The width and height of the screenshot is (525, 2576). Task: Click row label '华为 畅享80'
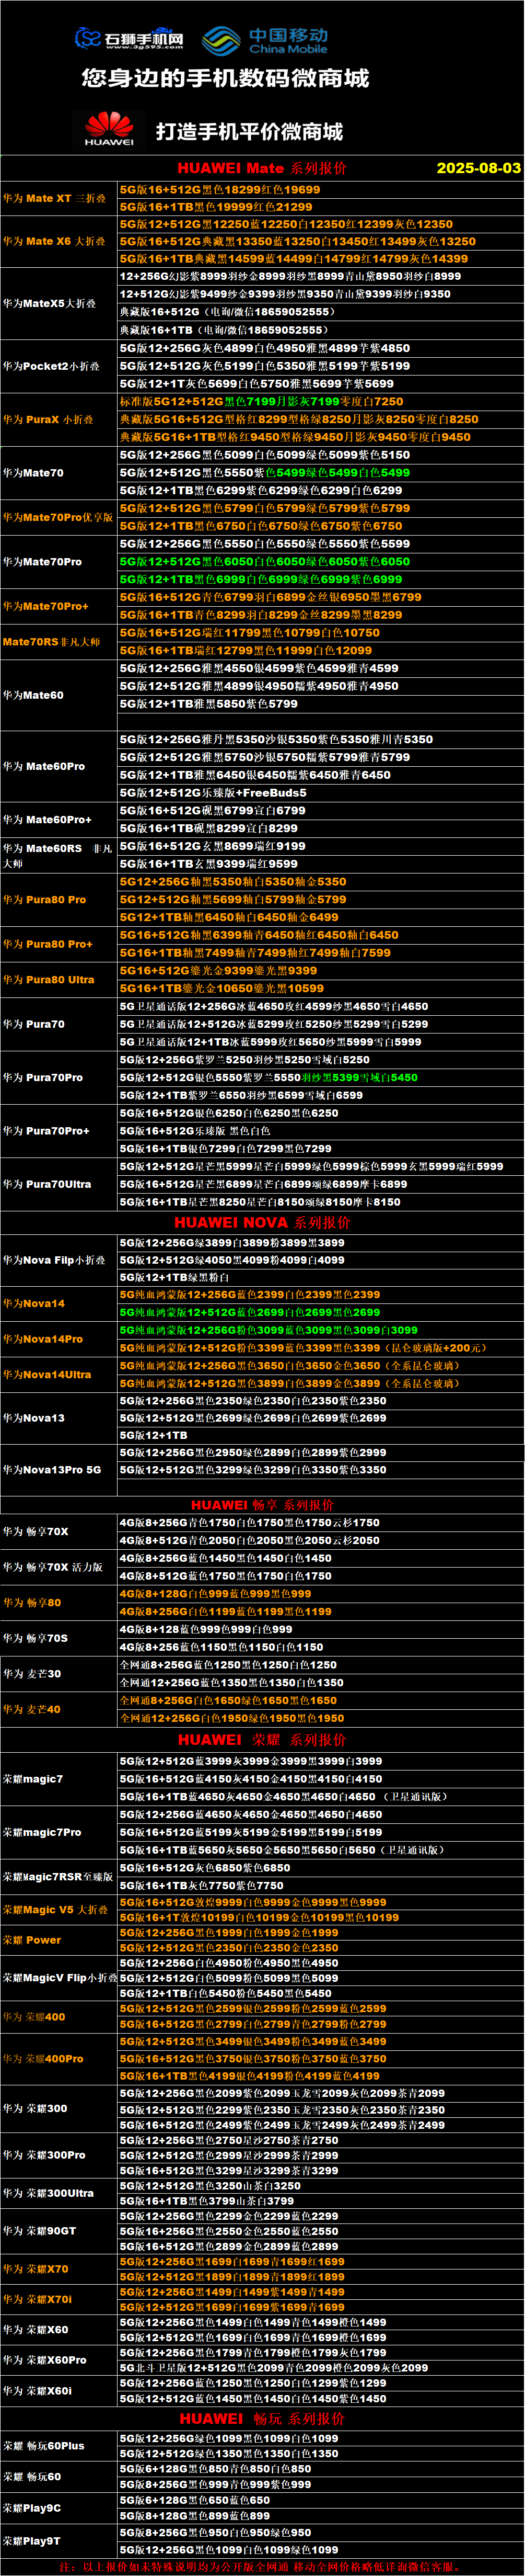coord(32,1602)
